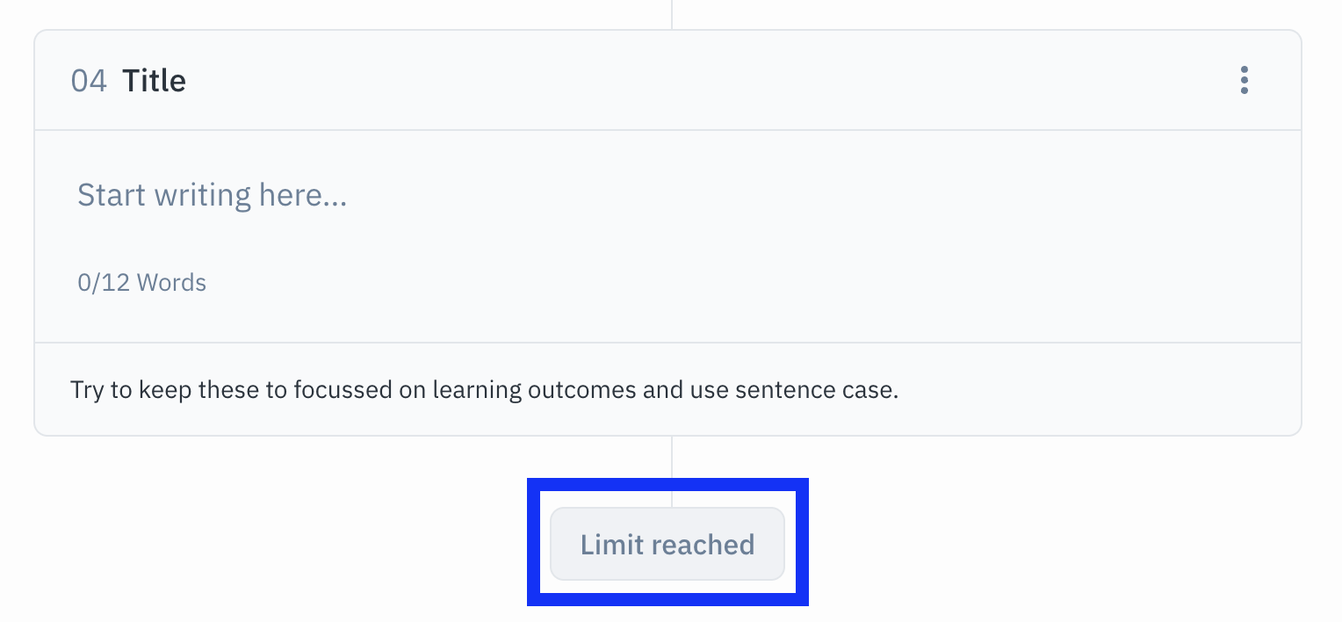Click the connector line above the Title card

(x=672, y=14)
